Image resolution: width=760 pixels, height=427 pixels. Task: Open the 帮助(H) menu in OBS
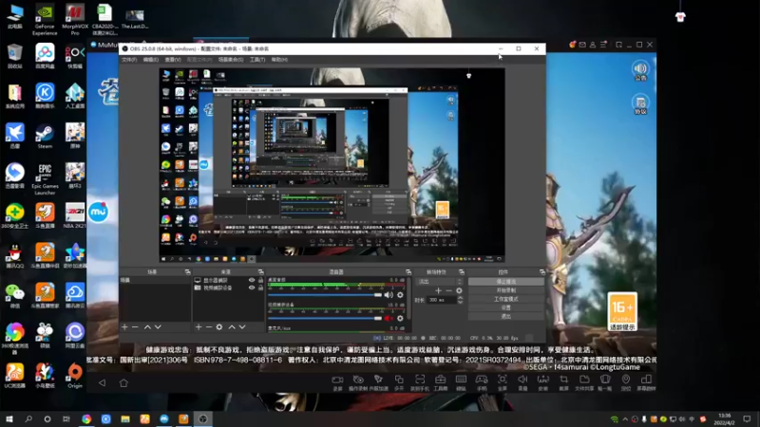[279, 60]
